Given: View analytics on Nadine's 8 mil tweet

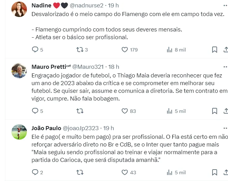Looking at the screenshot, I should pyautogui.click(x=169, y=50).
